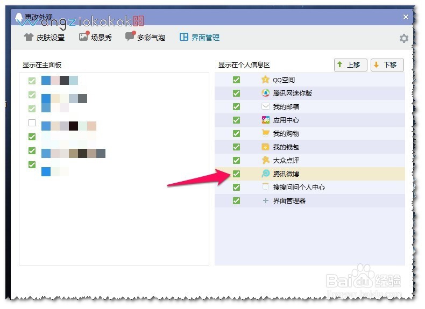Toggle the 界面管理器 checkbox
Screen dimensions: 425x309
pos(236,200)
